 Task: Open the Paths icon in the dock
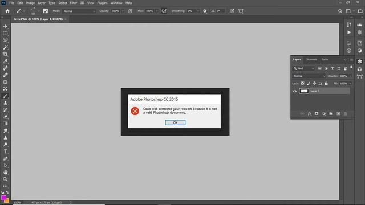pos(360,76)
